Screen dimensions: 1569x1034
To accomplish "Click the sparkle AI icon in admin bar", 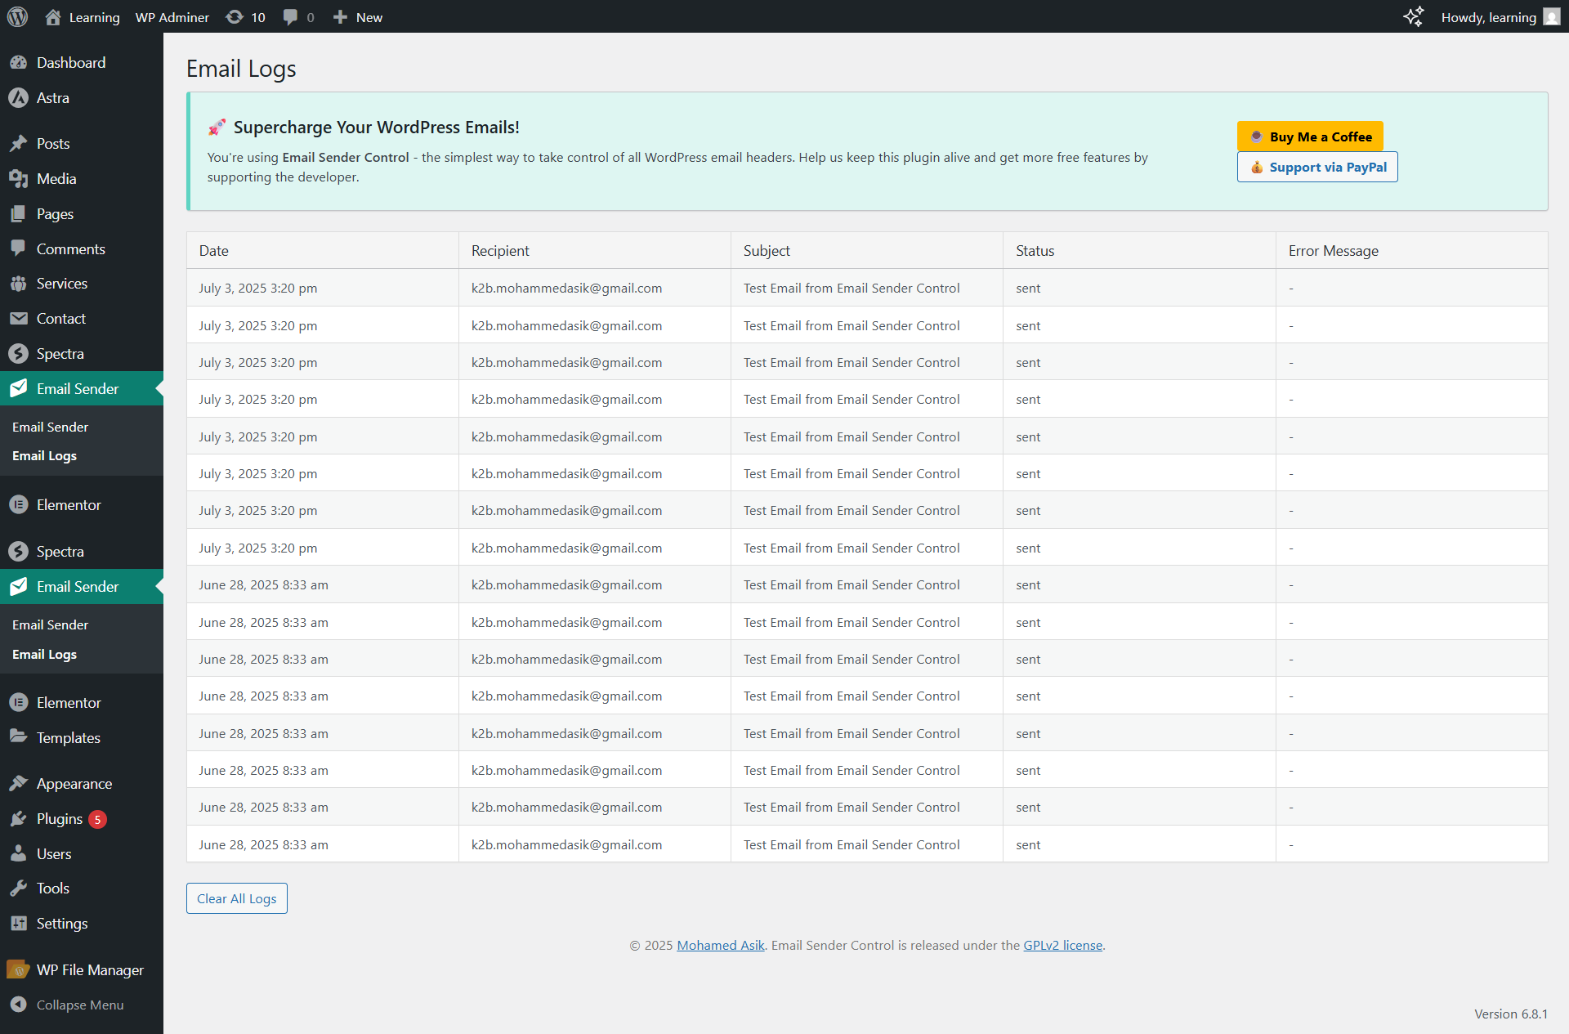I will point(1414,16).
